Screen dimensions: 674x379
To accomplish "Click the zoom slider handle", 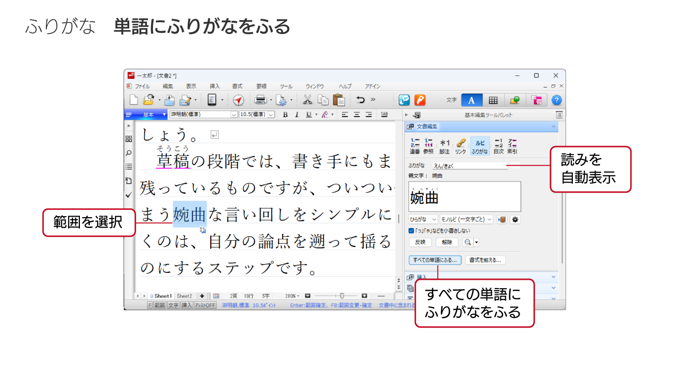I will (341, 296).
